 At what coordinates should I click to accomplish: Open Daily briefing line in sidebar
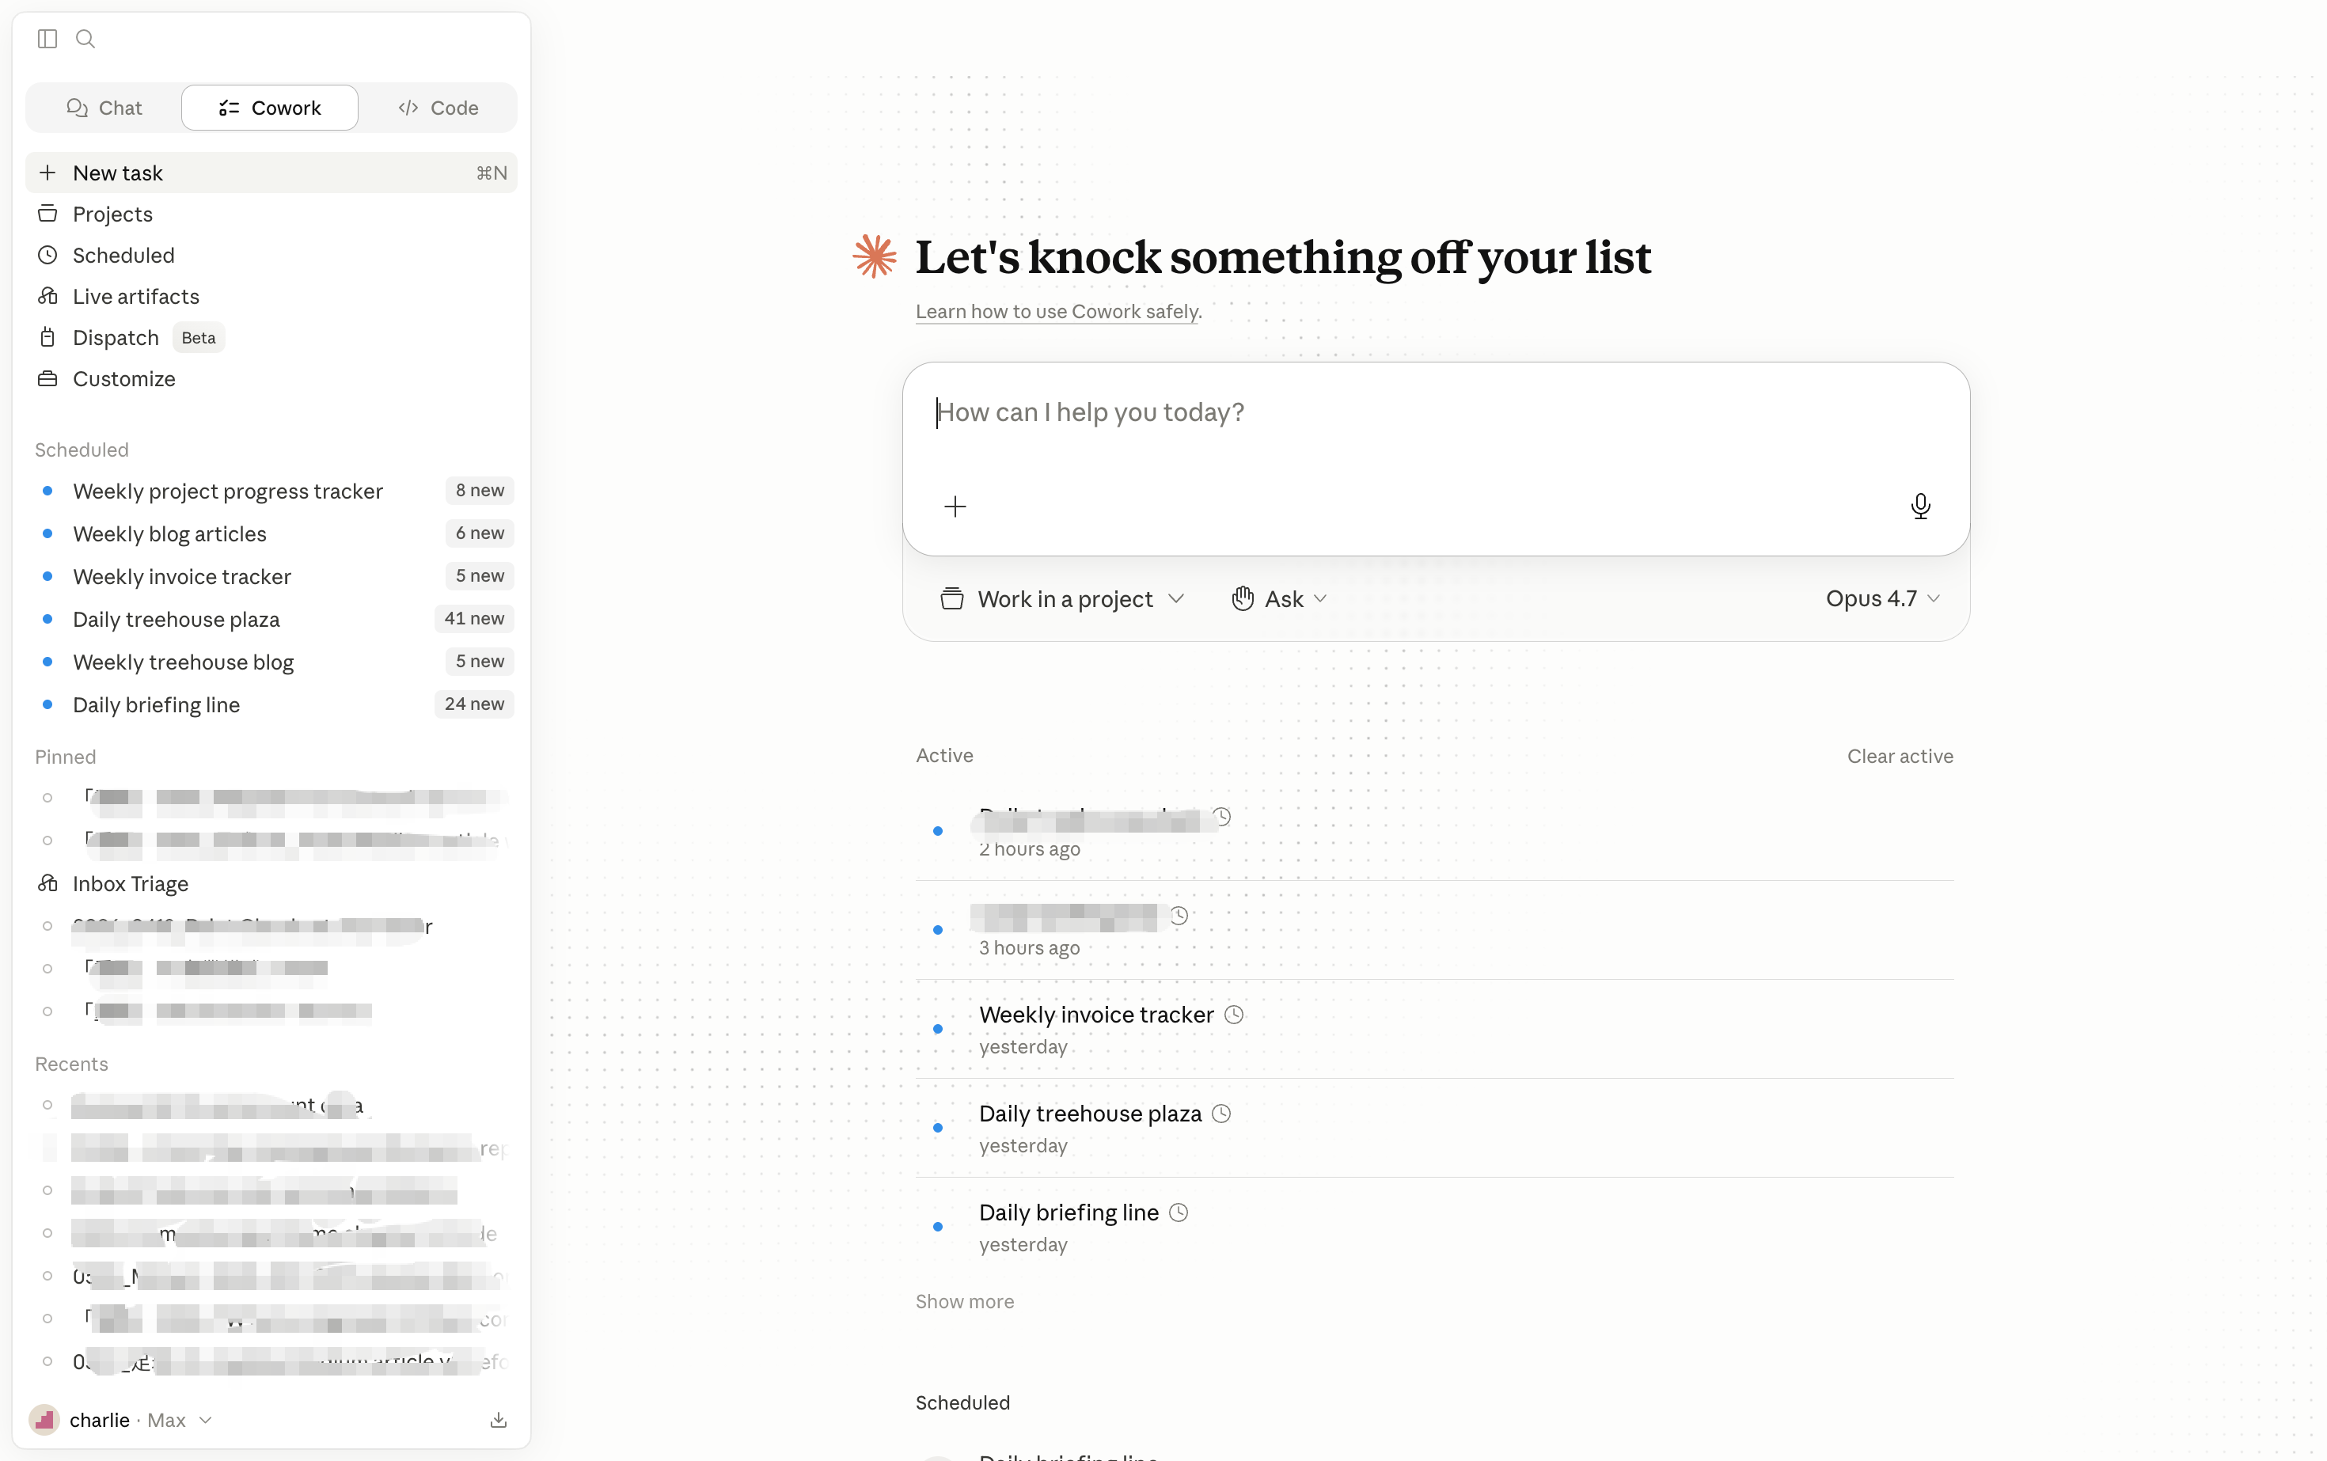(x=271, y=704)
